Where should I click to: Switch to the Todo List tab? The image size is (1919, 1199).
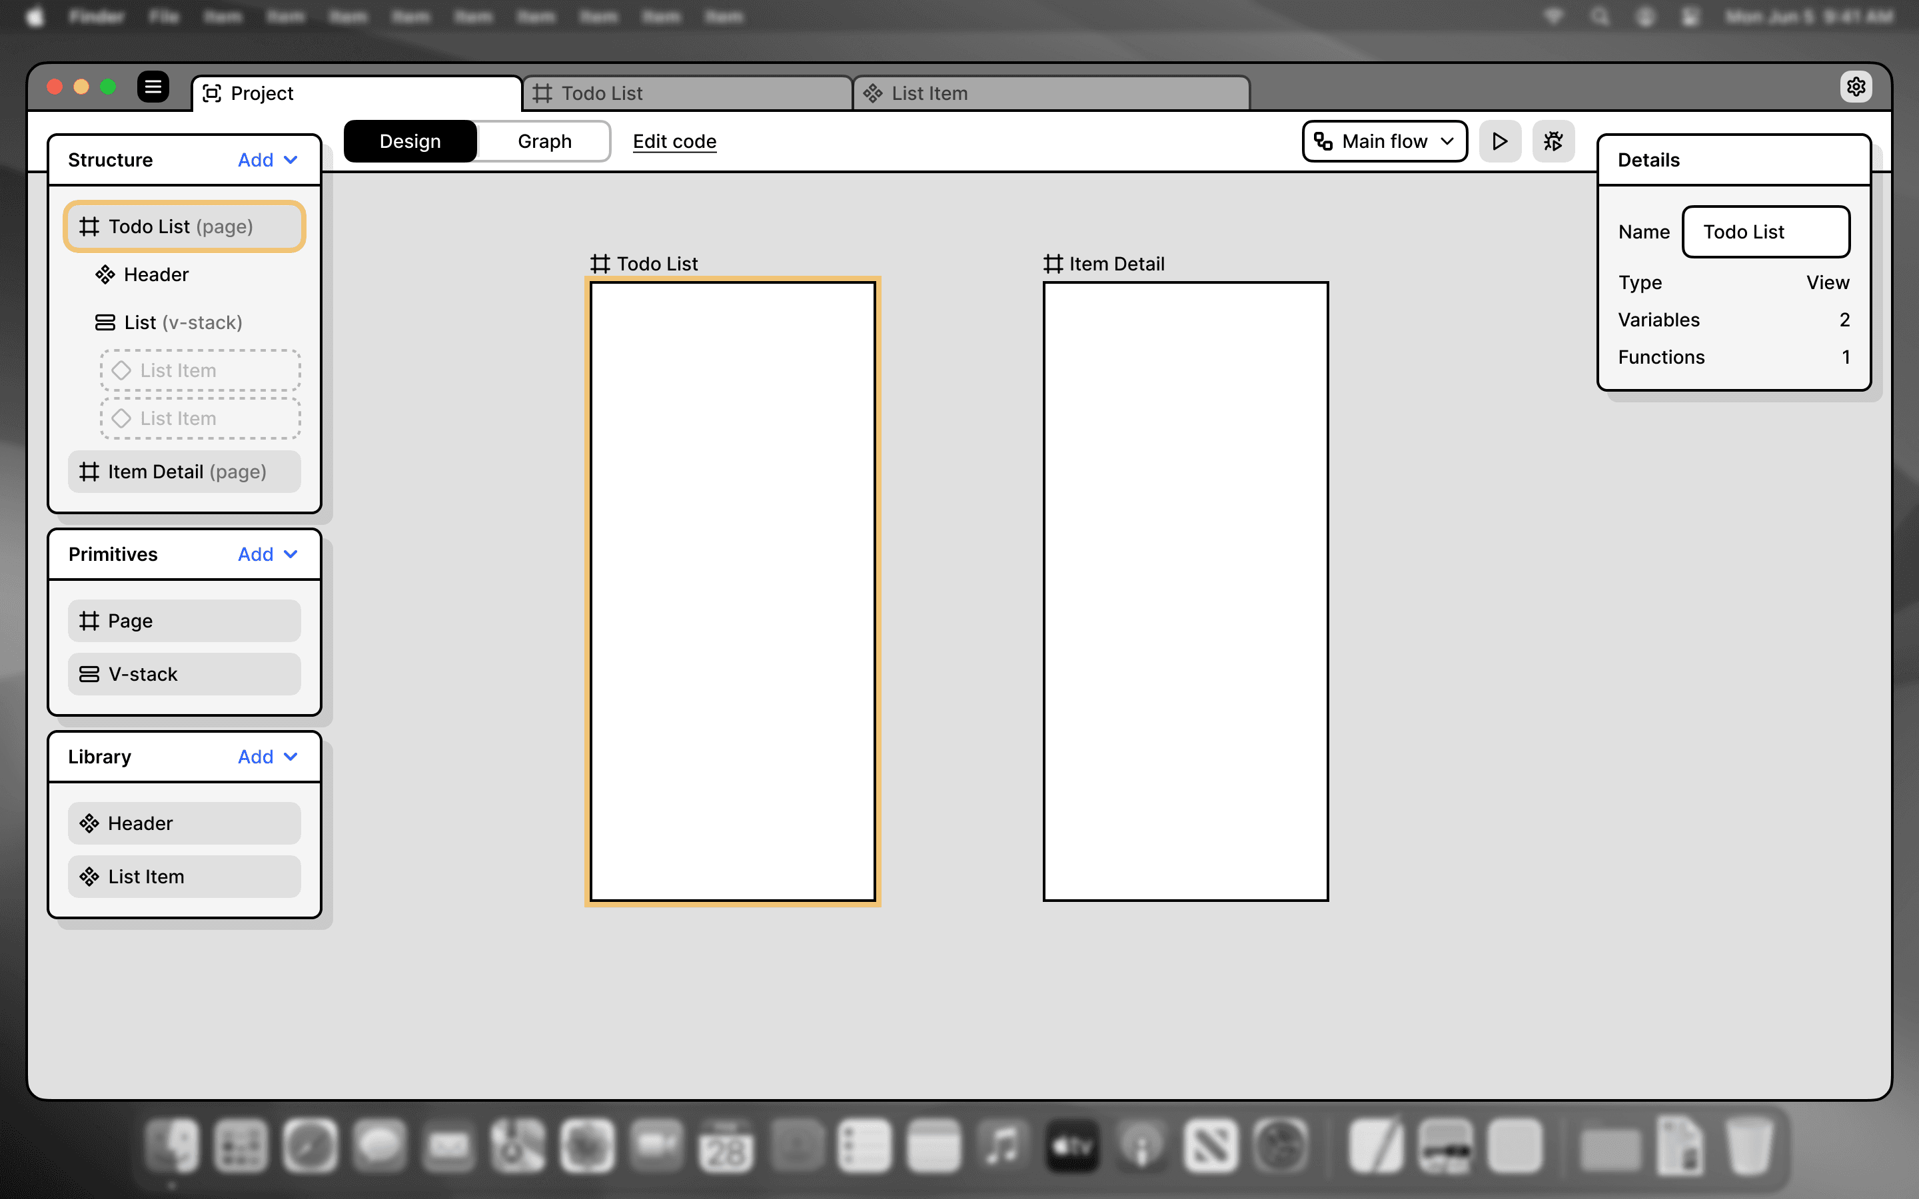(687, 93)
